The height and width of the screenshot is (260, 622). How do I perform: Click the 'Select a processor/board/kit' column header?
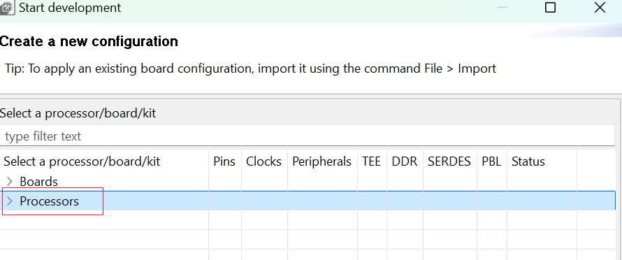[104, 161]
